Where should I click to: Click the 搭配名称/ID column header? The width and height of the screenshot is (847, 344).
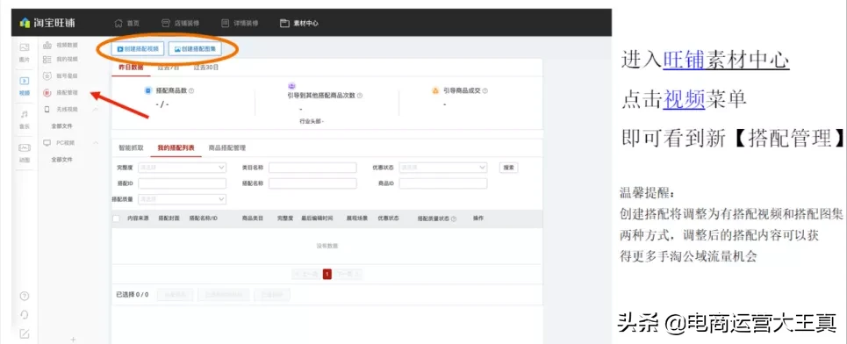203,219
